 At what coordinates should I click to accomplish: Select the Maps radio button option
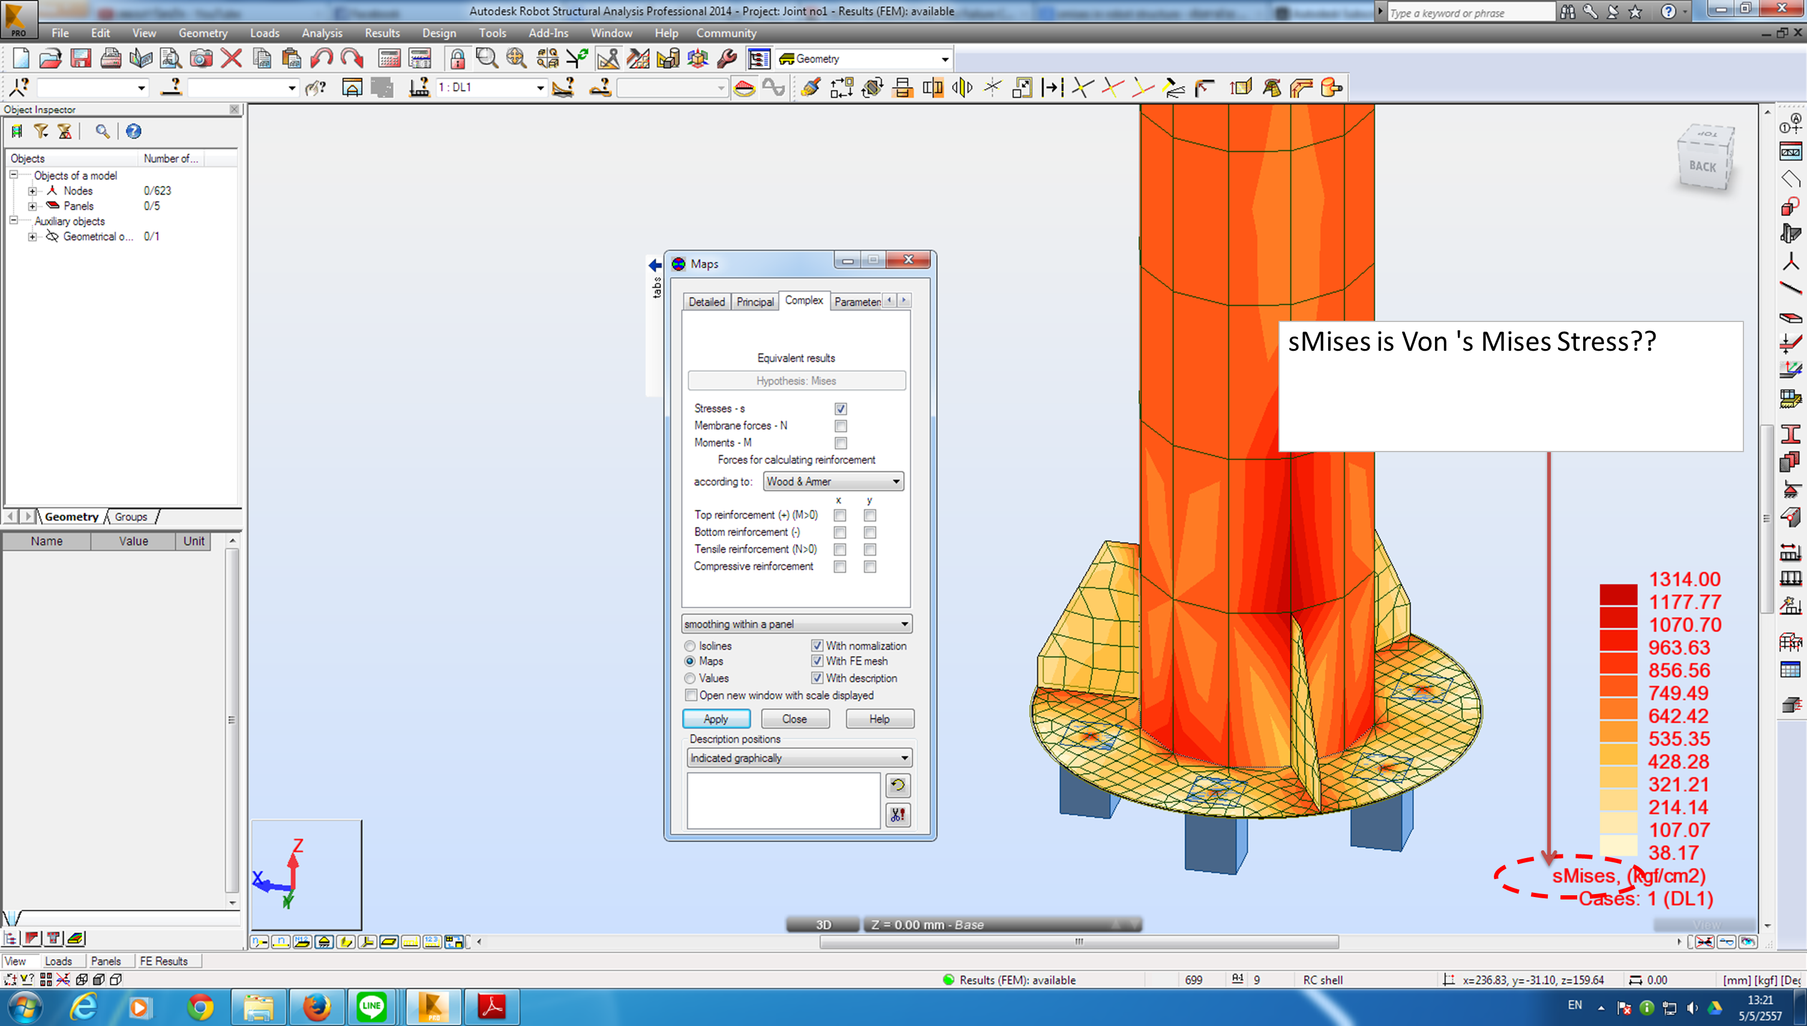[692, 661]
